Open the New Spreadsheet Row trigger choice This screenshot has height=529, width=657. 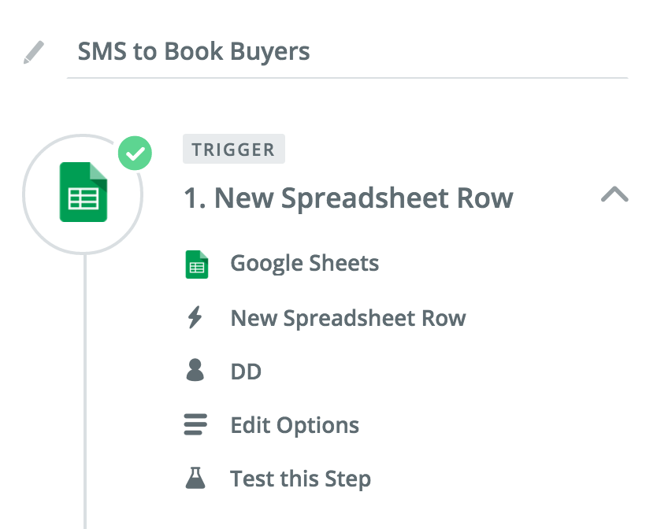click(x=347, y=318)
